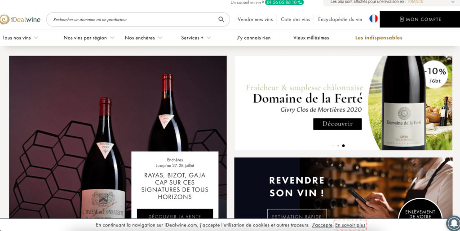
Task: Select the first carousel dot
Action: (333, 145)
